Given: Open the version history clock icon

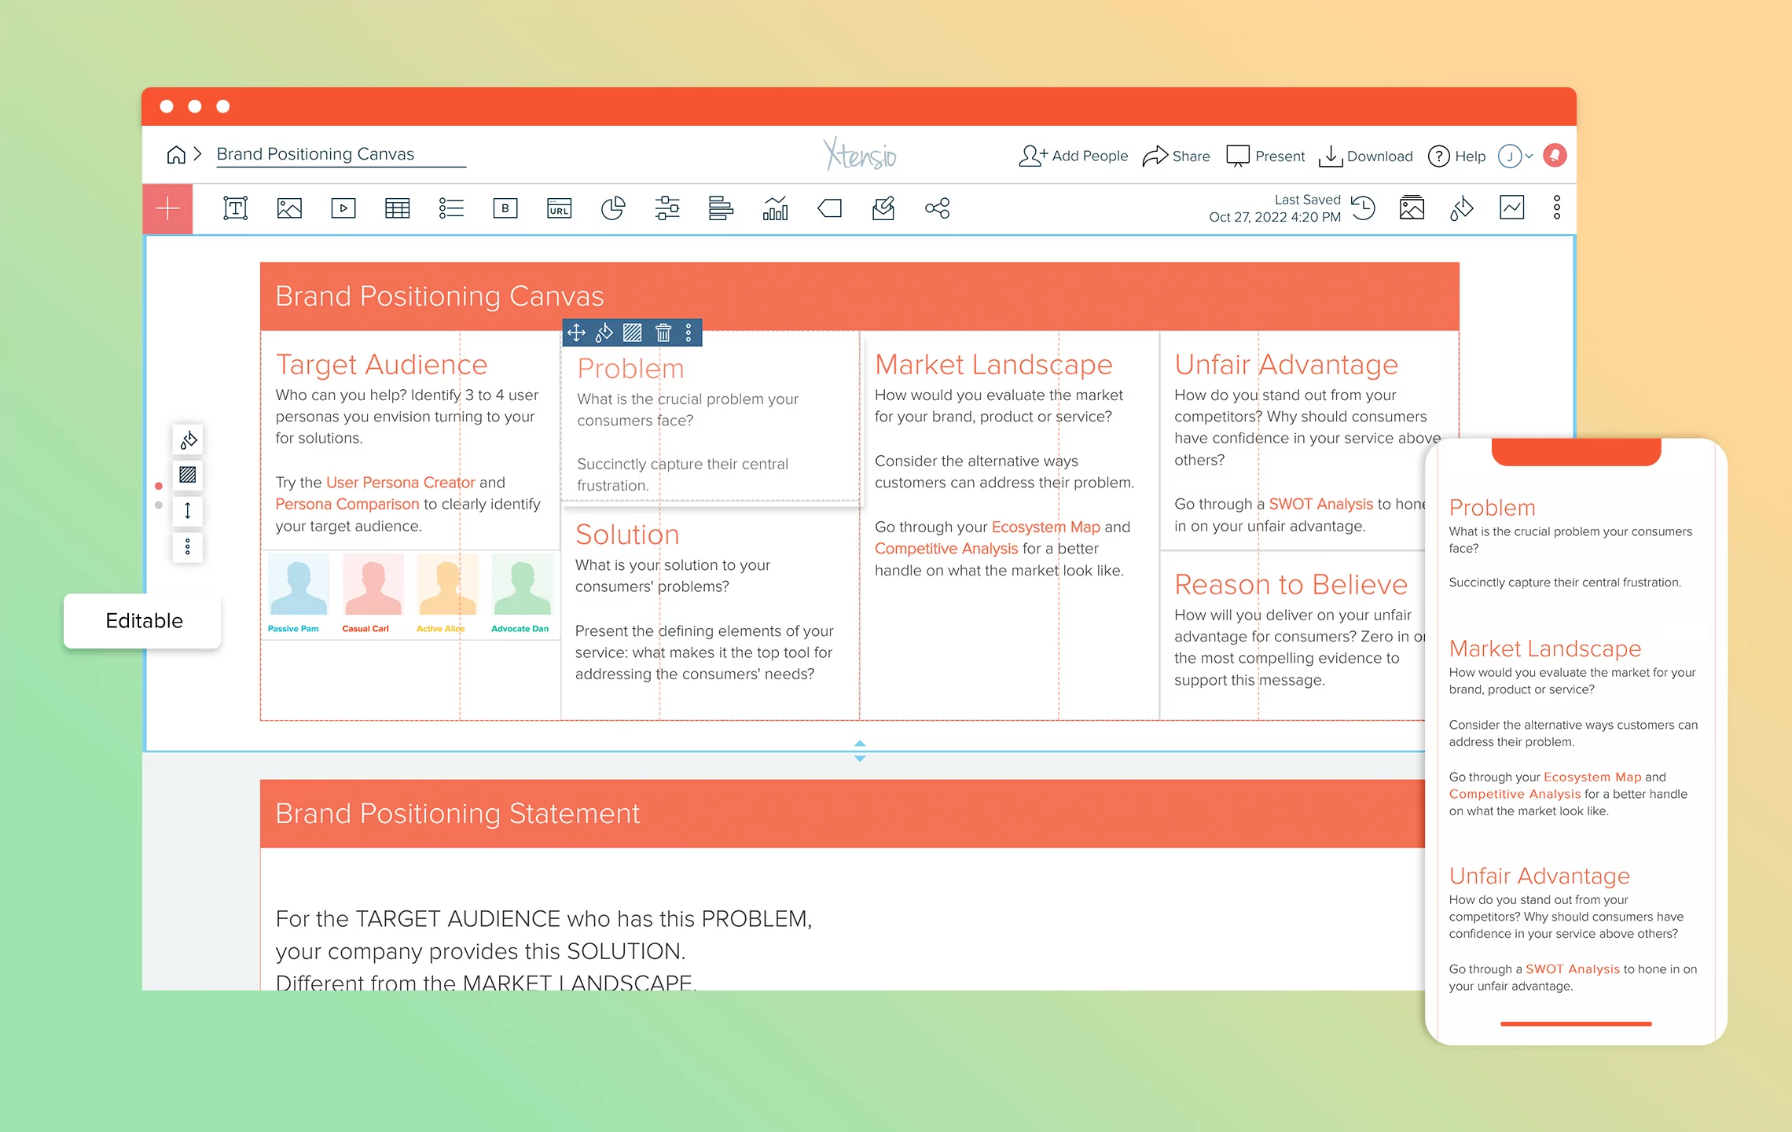Looking at the screenshot, I should 1364,208.
